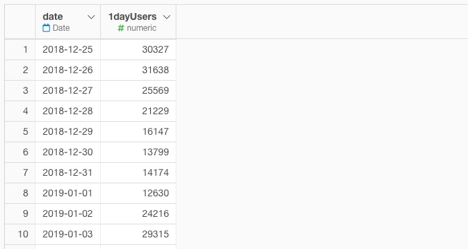
Task: Click the 2019-01-03 date cell
Action: coord(68,234)
